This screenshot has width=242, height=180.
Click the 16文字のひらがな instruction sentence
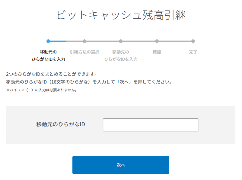[89, 82]
